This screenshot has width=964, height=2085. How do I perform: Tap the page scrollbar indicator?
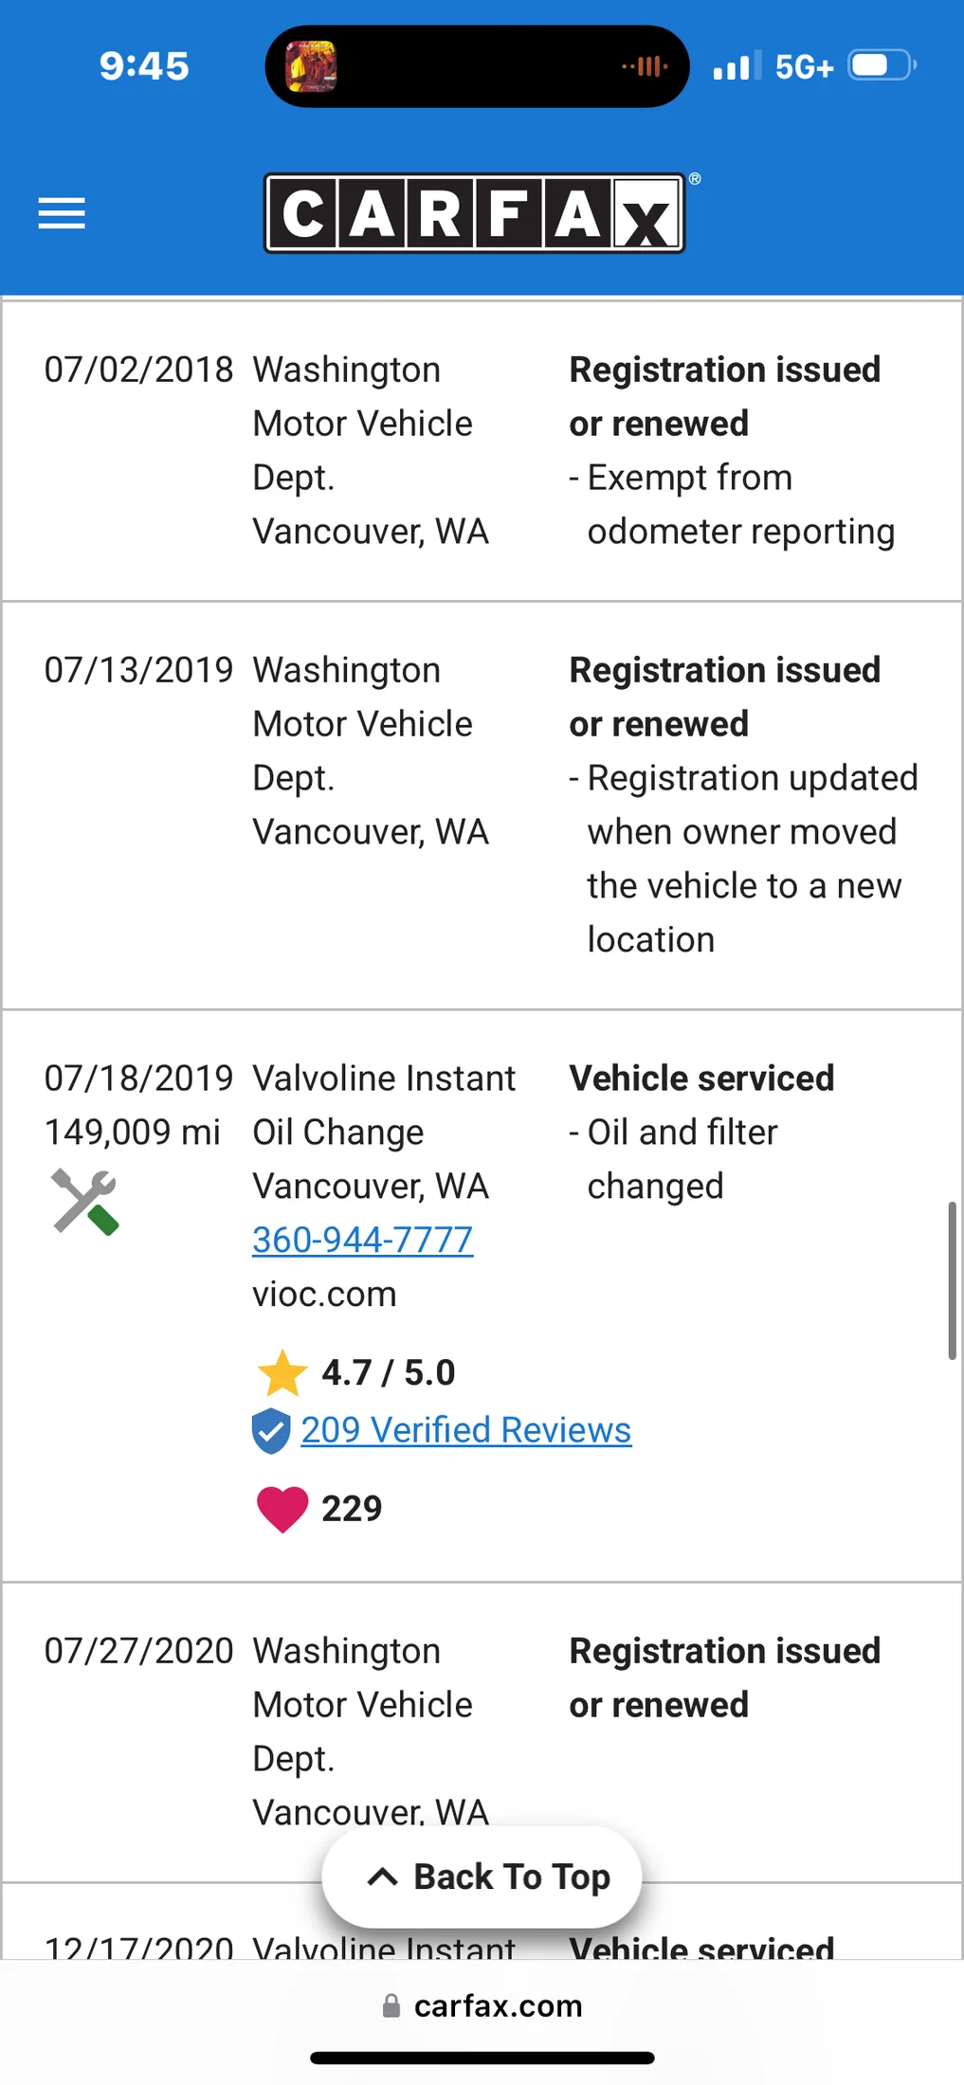[952, 1281]
